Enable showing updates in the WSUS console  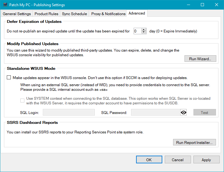[9, 78]
